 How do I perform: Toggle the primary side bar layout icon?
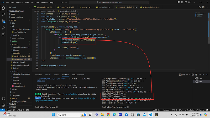pos(179,2)
